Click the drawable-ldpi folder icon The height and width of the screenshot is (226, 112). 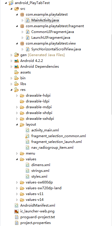22,101
